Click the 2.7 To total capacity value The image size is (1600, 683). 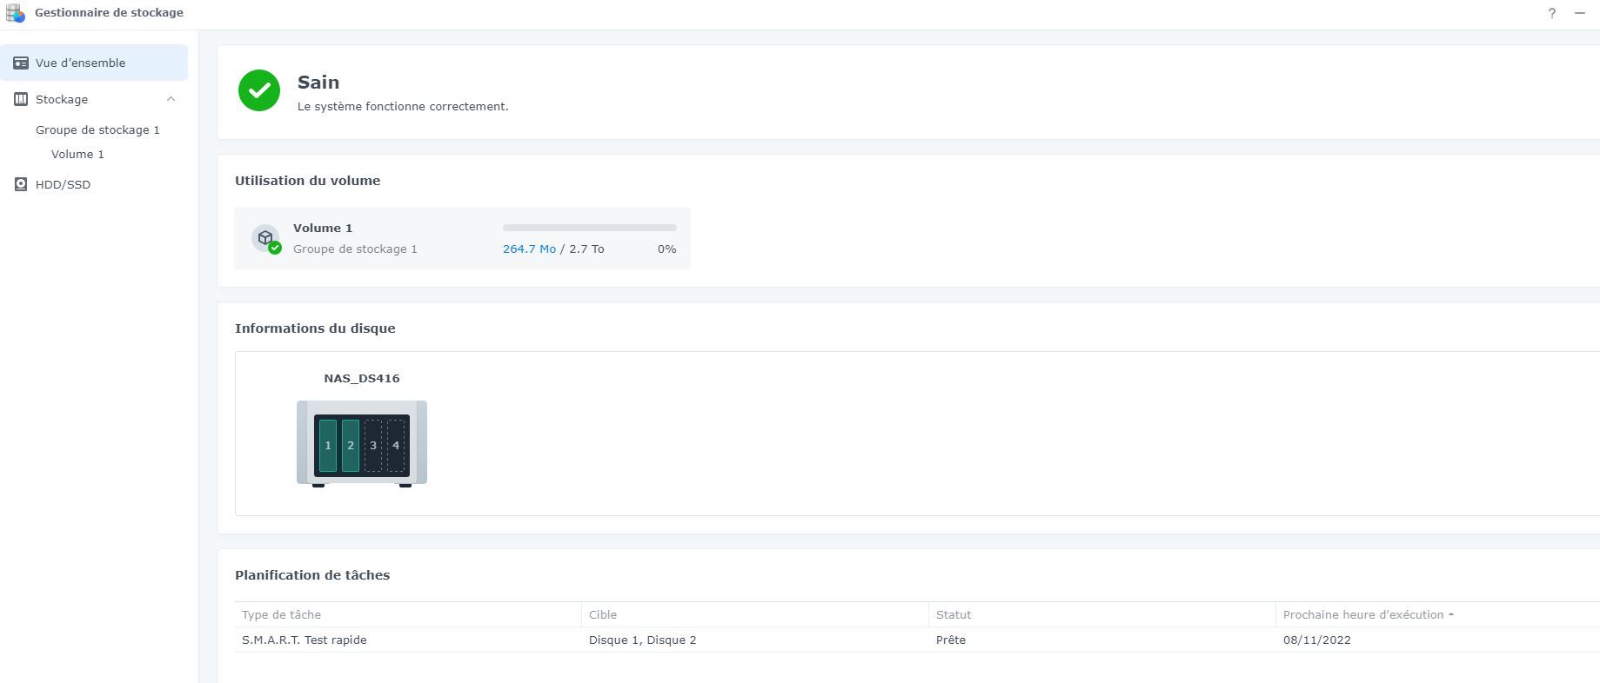586,249
